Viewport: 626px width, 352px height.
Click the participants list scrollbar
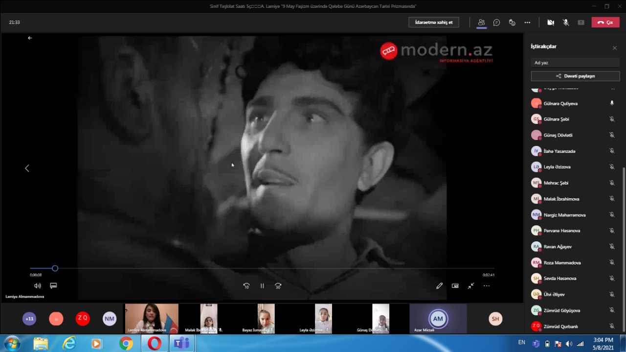click(x=624, y=250)
